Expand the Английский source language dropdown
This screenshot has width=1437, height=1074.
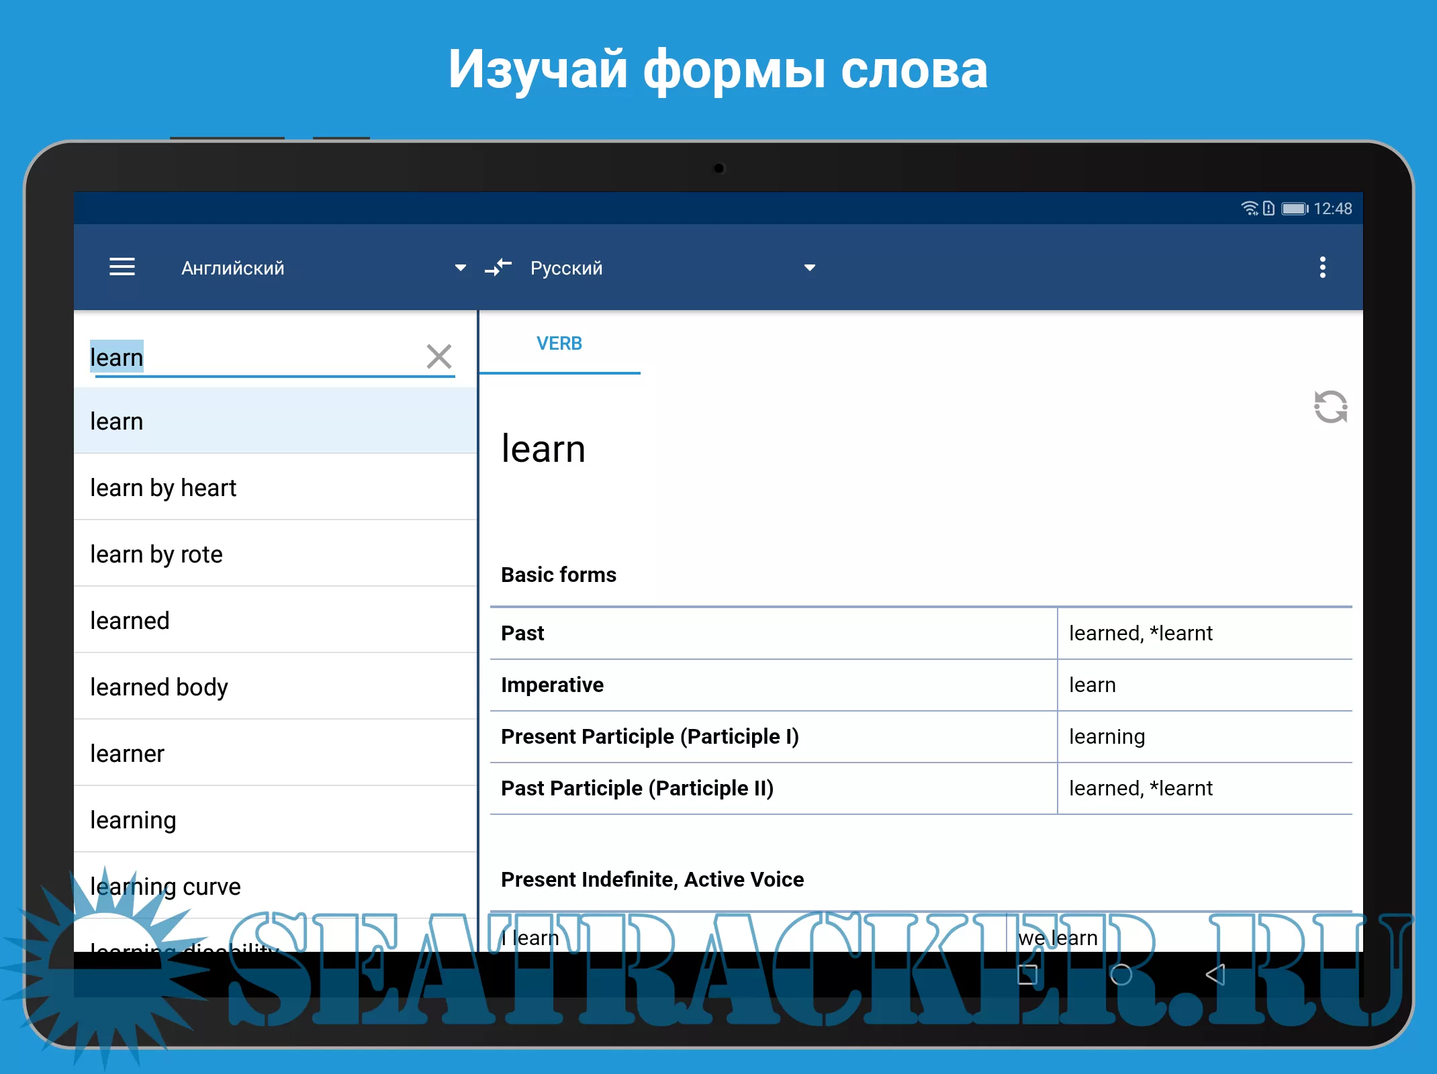(459, 268)
